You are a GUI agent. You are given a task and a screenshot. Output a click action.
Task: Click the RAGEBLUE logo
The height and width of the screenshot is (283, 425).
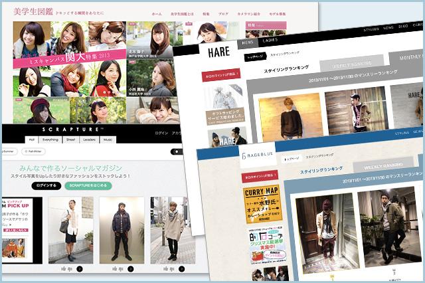[258, 155]
